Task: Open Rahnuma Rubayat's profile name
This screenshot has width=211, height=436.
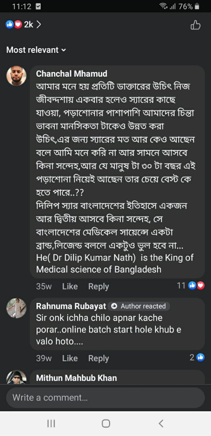Action: click(x=71, y=306)
